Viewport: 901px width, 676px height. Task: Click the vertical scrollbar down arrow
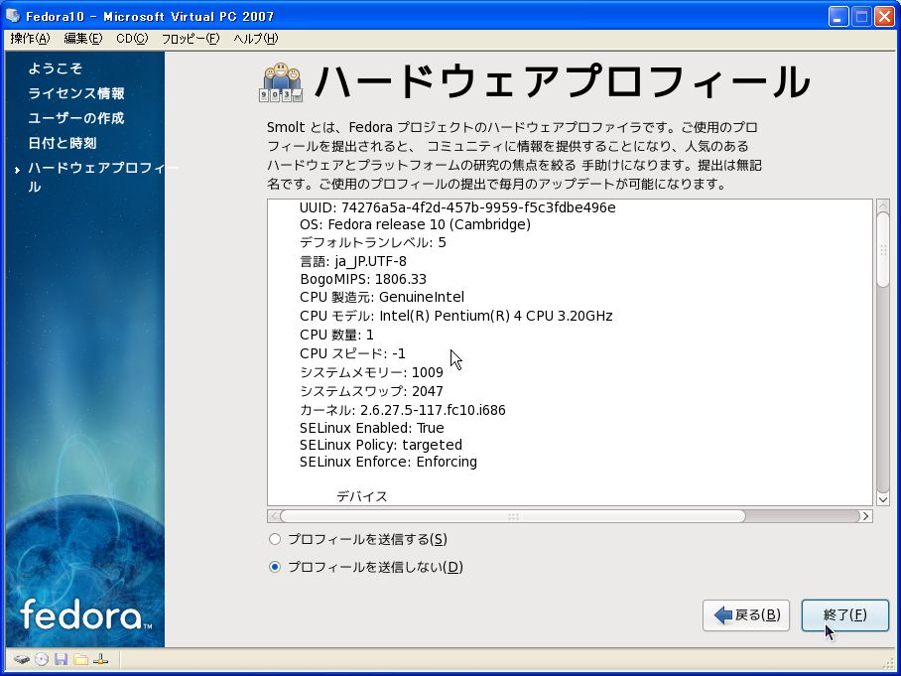pos(883,499)
